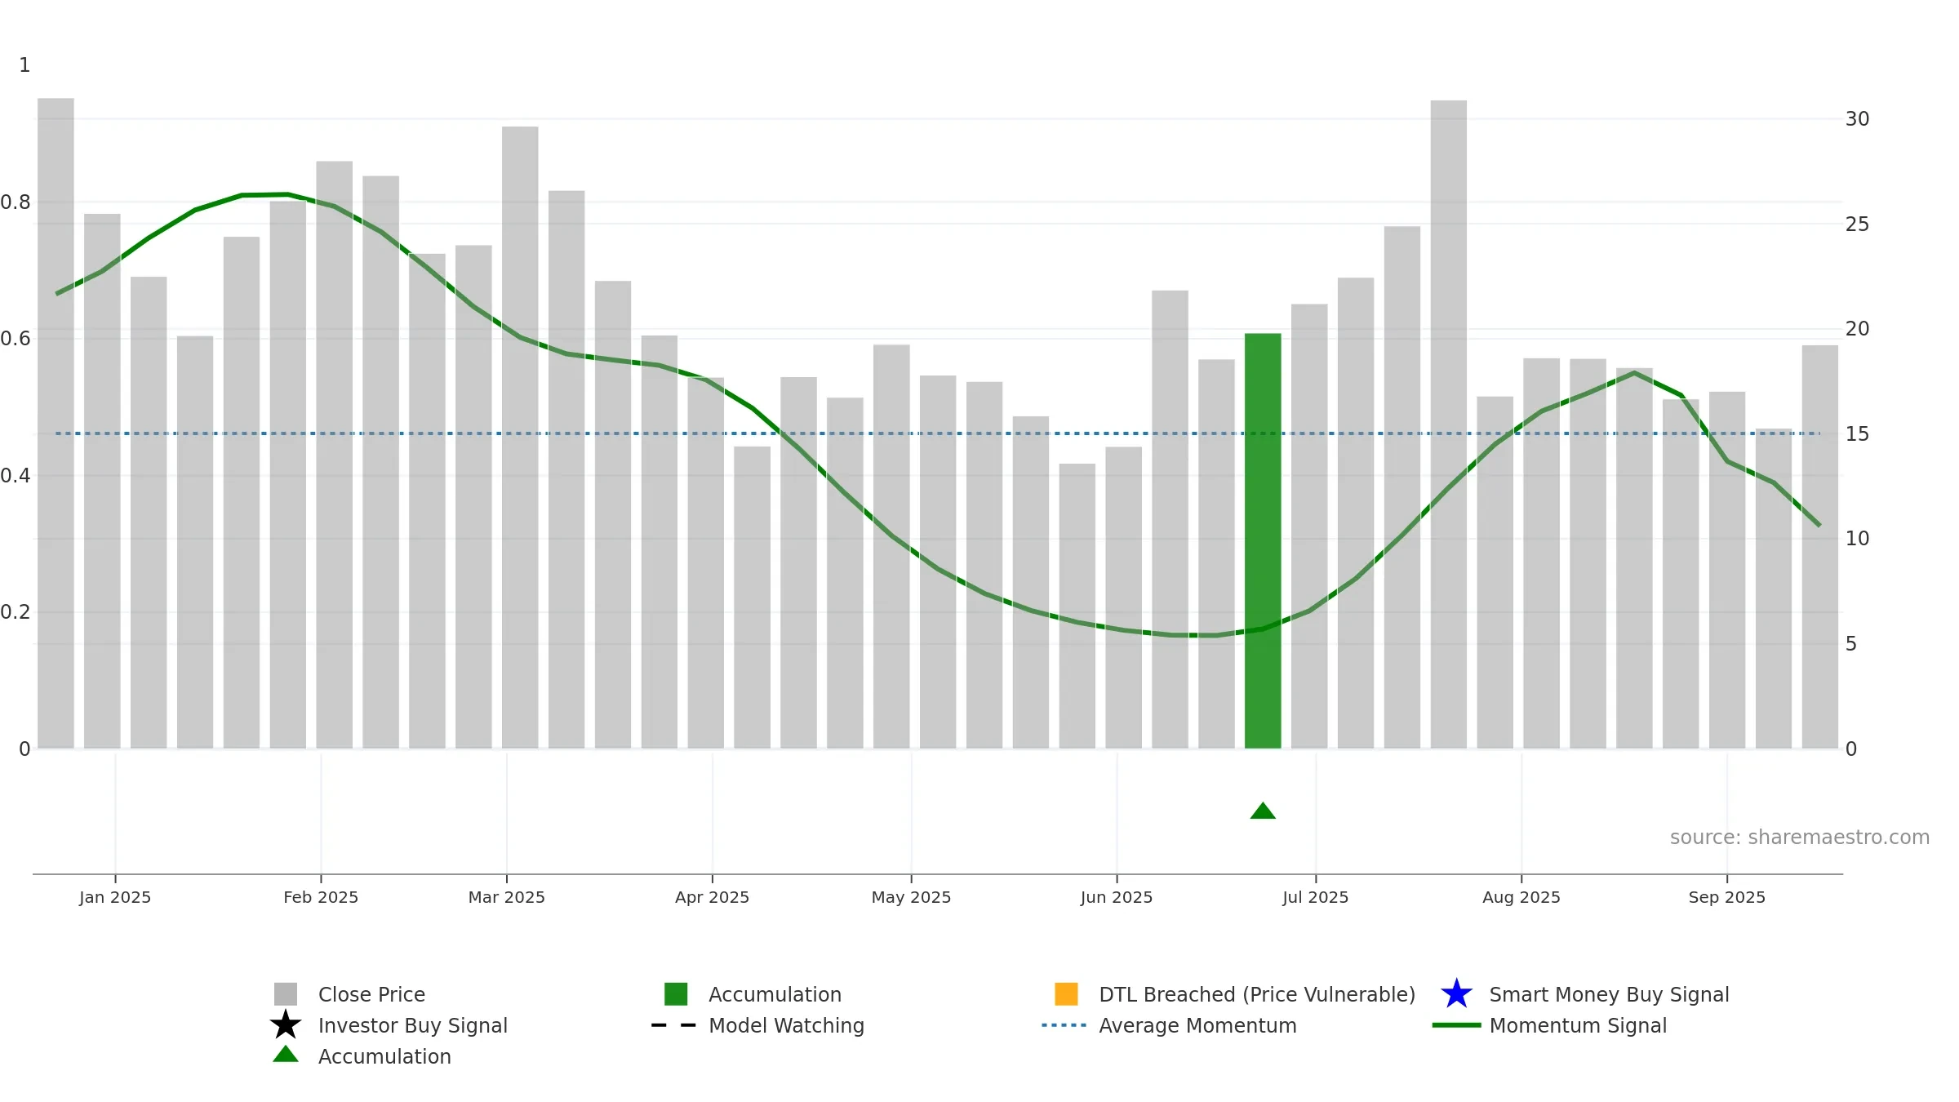Click the Jan 2025 axis label
Screen dimensions: 1959x1102
click(x=115, y=897)
